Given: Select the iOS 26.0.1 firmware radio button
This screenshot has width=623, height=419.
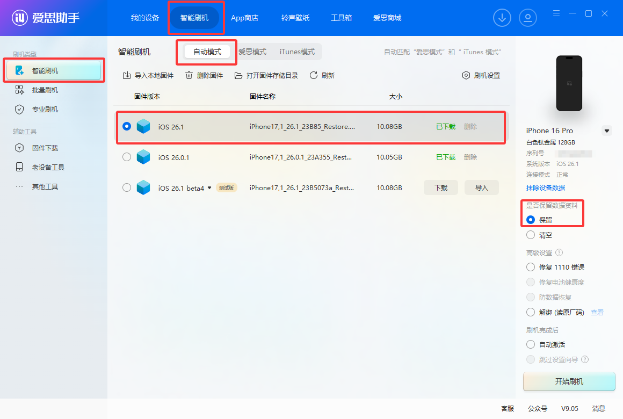Looking at the screenshot, I should pos(126,157).
